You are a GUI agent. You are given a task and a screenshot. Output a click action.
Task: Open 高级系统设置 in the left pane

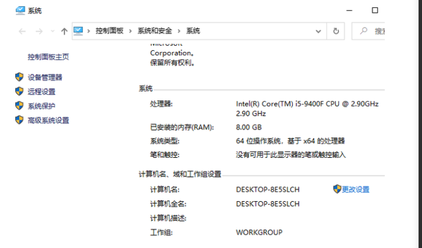tap(49, 120)
